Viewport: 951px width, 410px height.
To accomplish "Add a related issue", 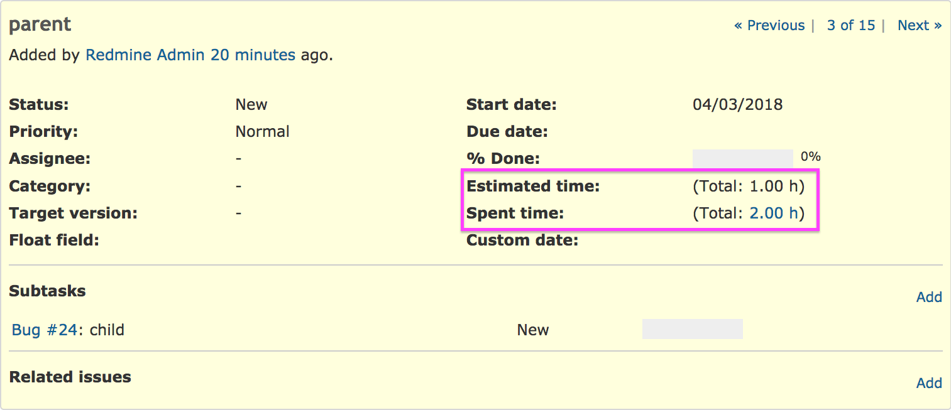I will click(929, 383).
